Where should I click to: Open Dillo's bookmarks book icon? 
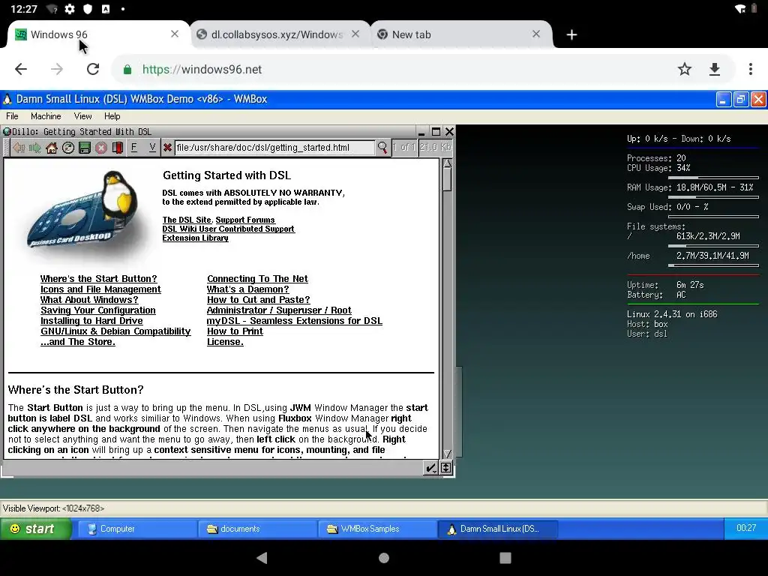[x=118, y=148]
